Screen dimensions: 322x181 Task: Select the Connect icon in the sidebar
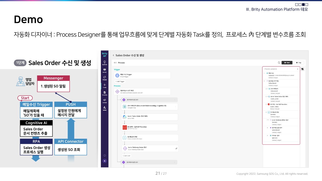point(104,101)
